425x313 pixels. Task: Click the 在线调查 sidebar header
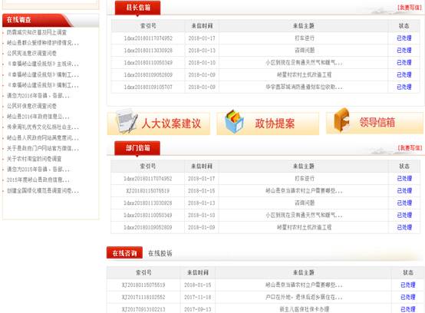click(18, 20)
